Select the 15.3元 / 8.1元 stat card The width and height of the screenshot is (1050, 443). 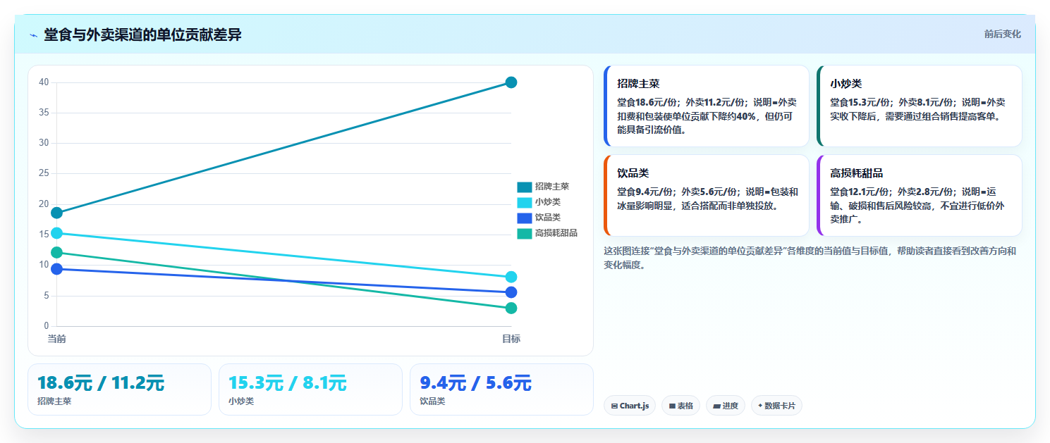tap(310, 389)
